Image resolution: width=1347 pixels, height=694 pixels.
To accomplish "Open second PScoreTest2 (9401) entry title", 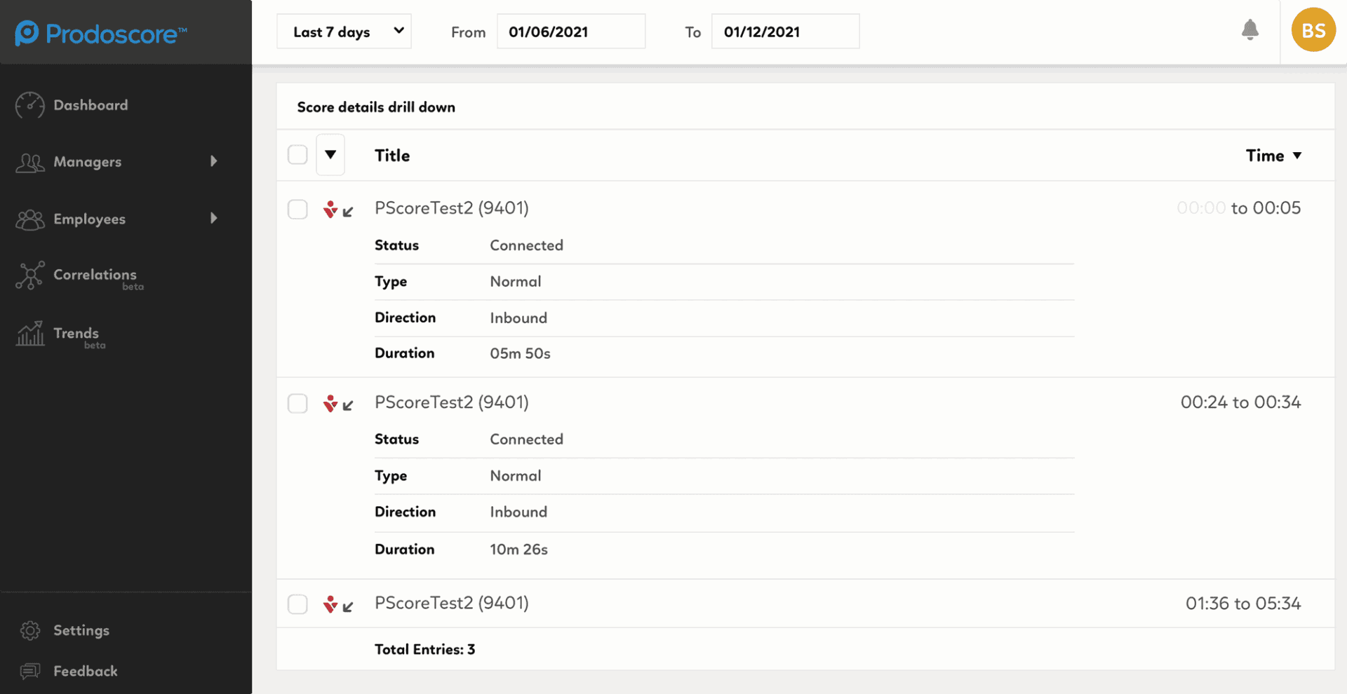I will (452, 402).
